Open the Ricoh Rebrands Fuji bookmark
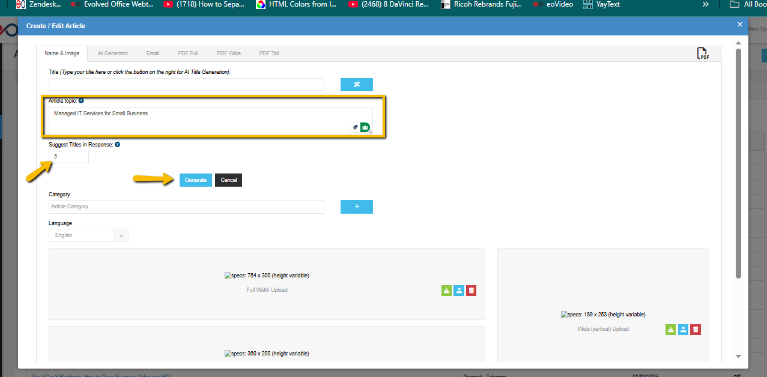 coord(482,4)
